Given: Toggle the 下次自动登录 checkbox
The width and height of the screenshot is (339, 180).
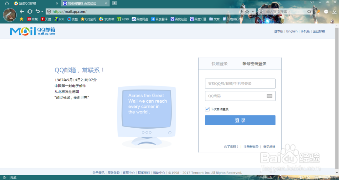Looking at the screenshot, I should click(x=207, y=109).
